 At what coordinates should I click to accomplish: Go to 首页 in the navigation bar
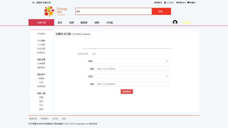pos(60,23)
